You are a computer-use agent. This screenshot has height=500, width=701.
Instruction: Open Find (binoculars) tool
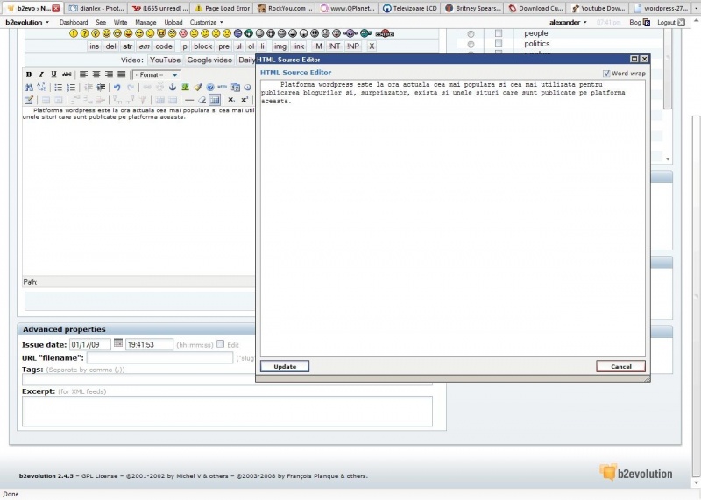29,88
